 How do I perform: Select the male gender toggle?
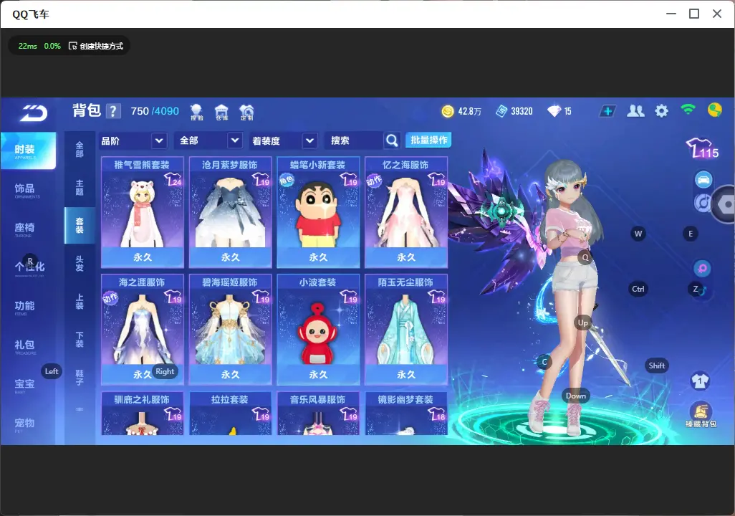coord(702,291)
